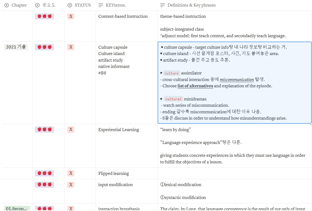Click the Language experience approach line
This screenshot has width=312, height=211.
201,142
